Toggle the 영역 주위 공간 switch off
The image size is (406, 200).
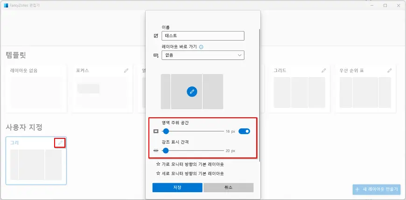coord(244,131)
